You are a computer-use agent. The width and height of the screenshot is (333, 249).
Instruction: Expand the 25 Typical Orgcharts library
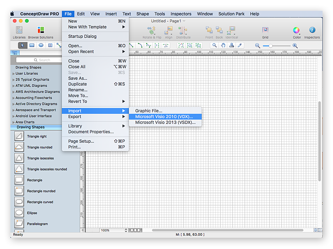(x=32, y=80)
